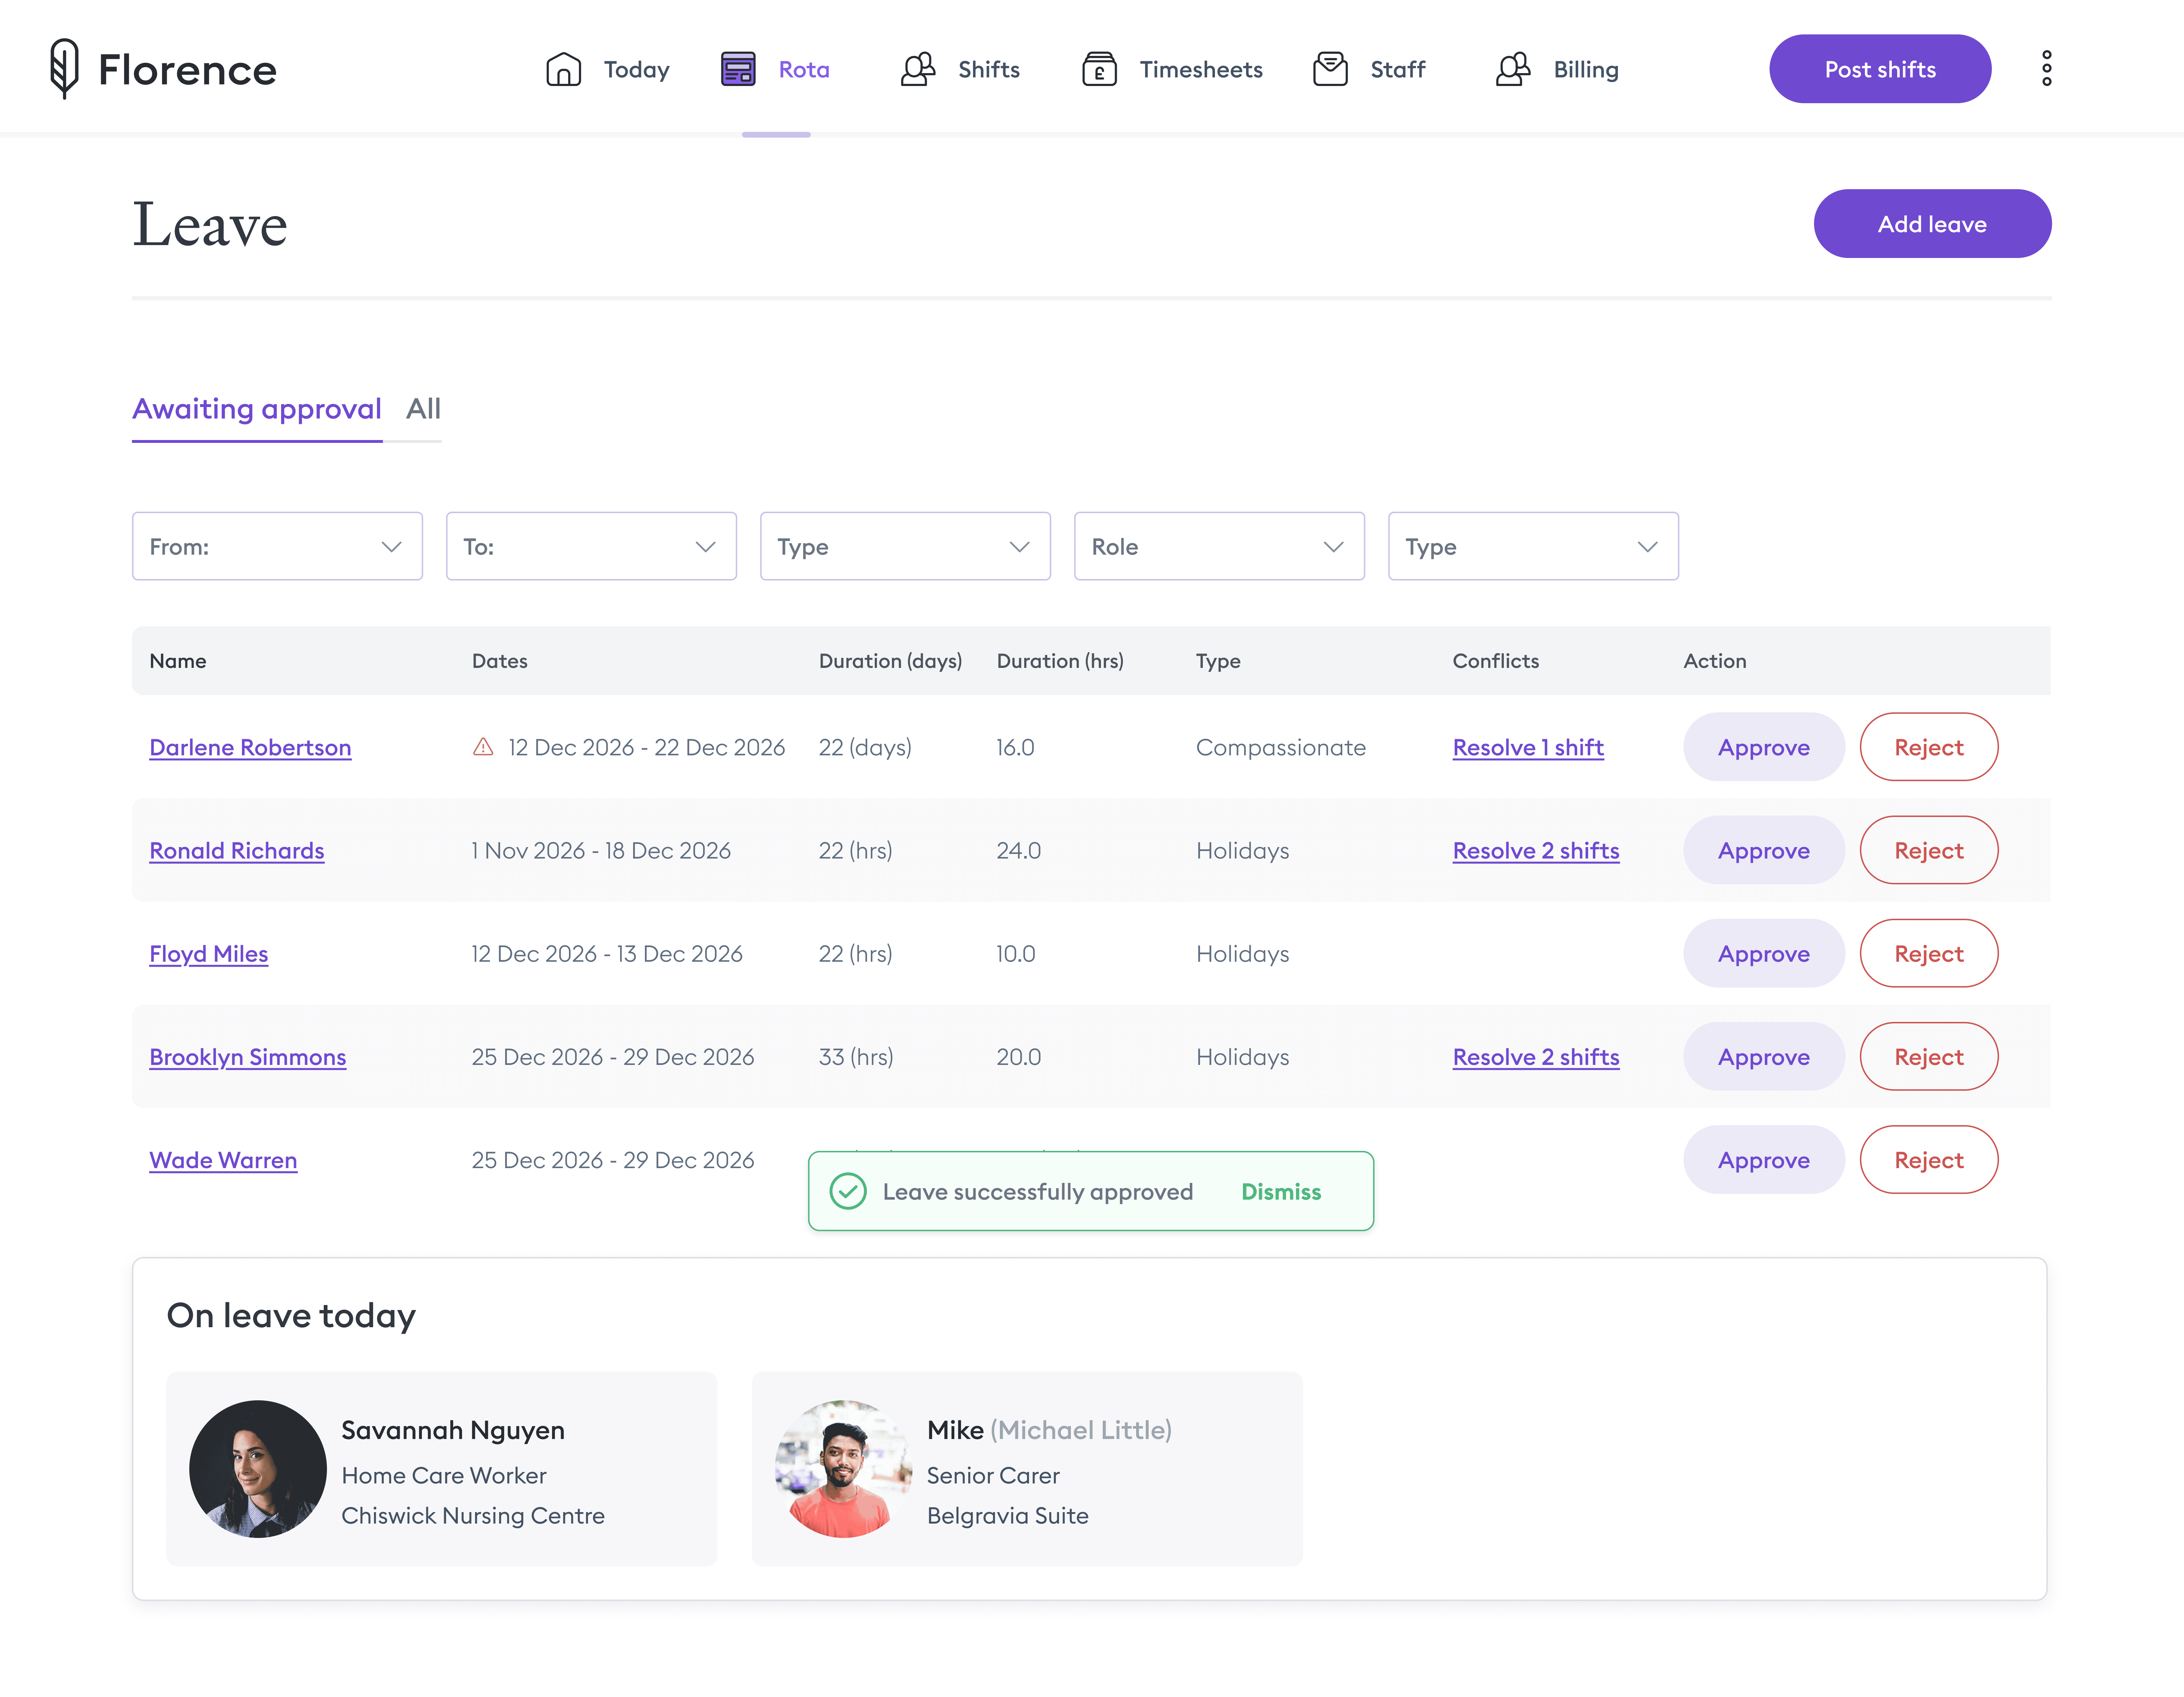The image size is (2184, 1697).
Task: Click the Rota calendar icon
Action: [x=738, y=69]
